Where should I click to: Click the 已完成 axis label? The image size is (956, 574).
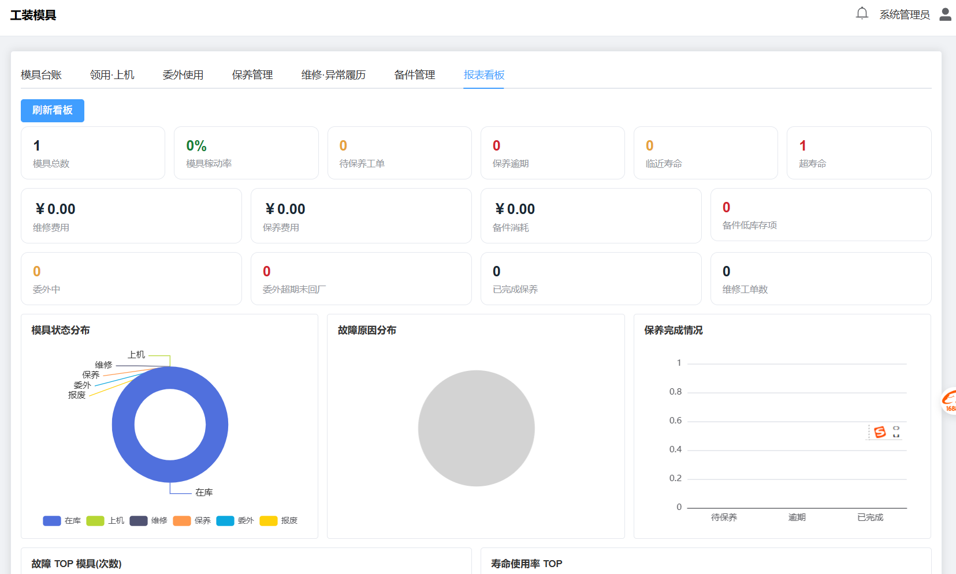(871, 517)
